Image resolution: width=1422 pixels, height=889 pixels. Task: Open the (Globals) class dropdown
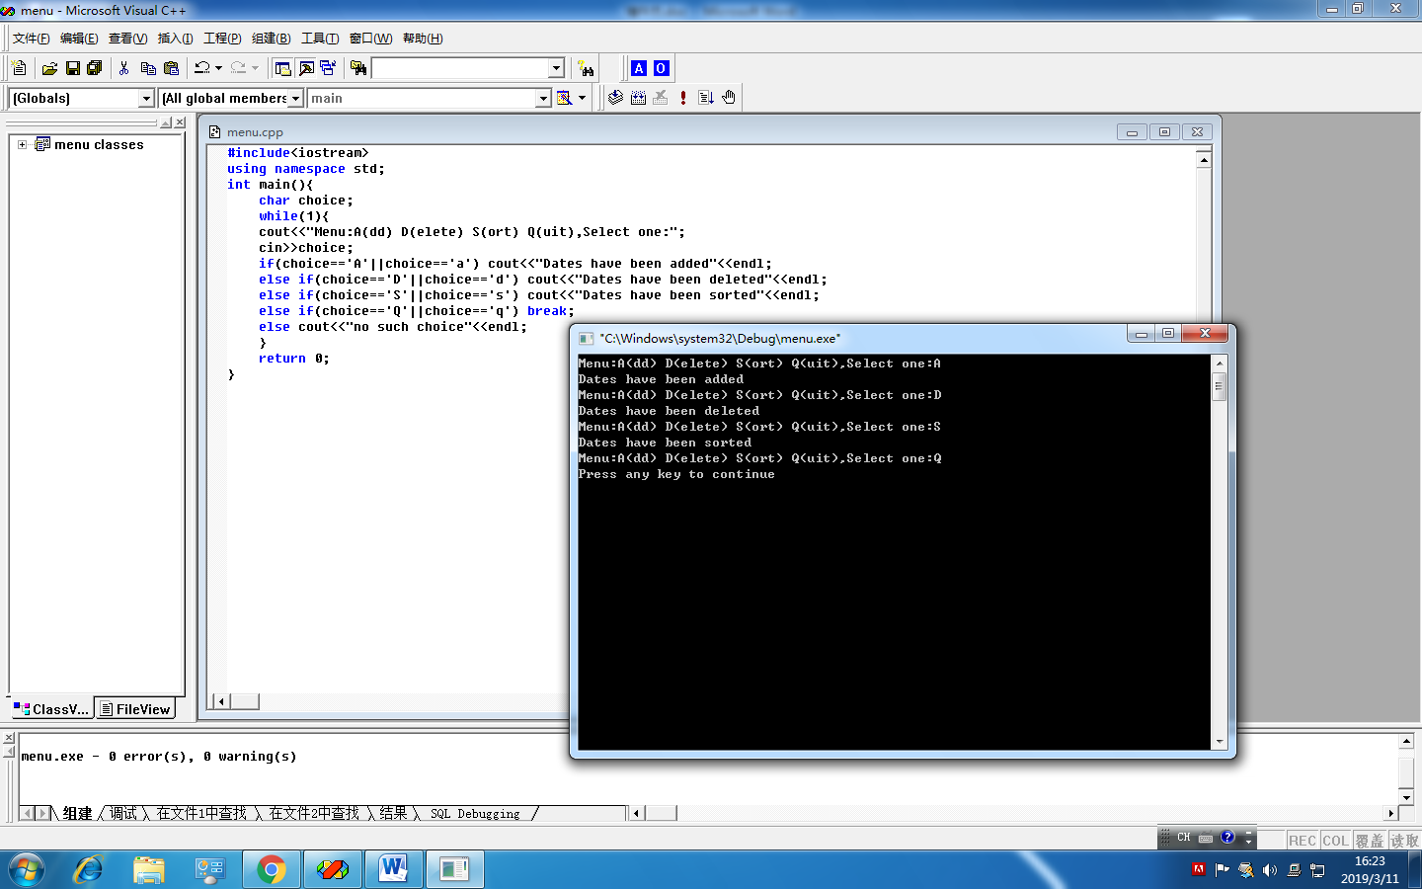(x=146, y=98)
